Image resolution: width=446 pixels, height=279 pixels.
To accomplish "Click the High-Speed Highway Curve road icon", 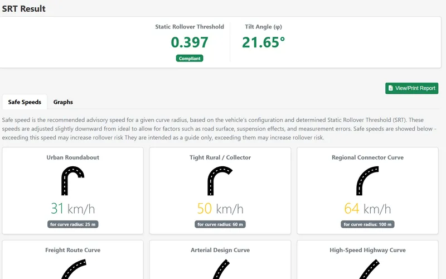I will pyautogui.click(x=369, y=269).
